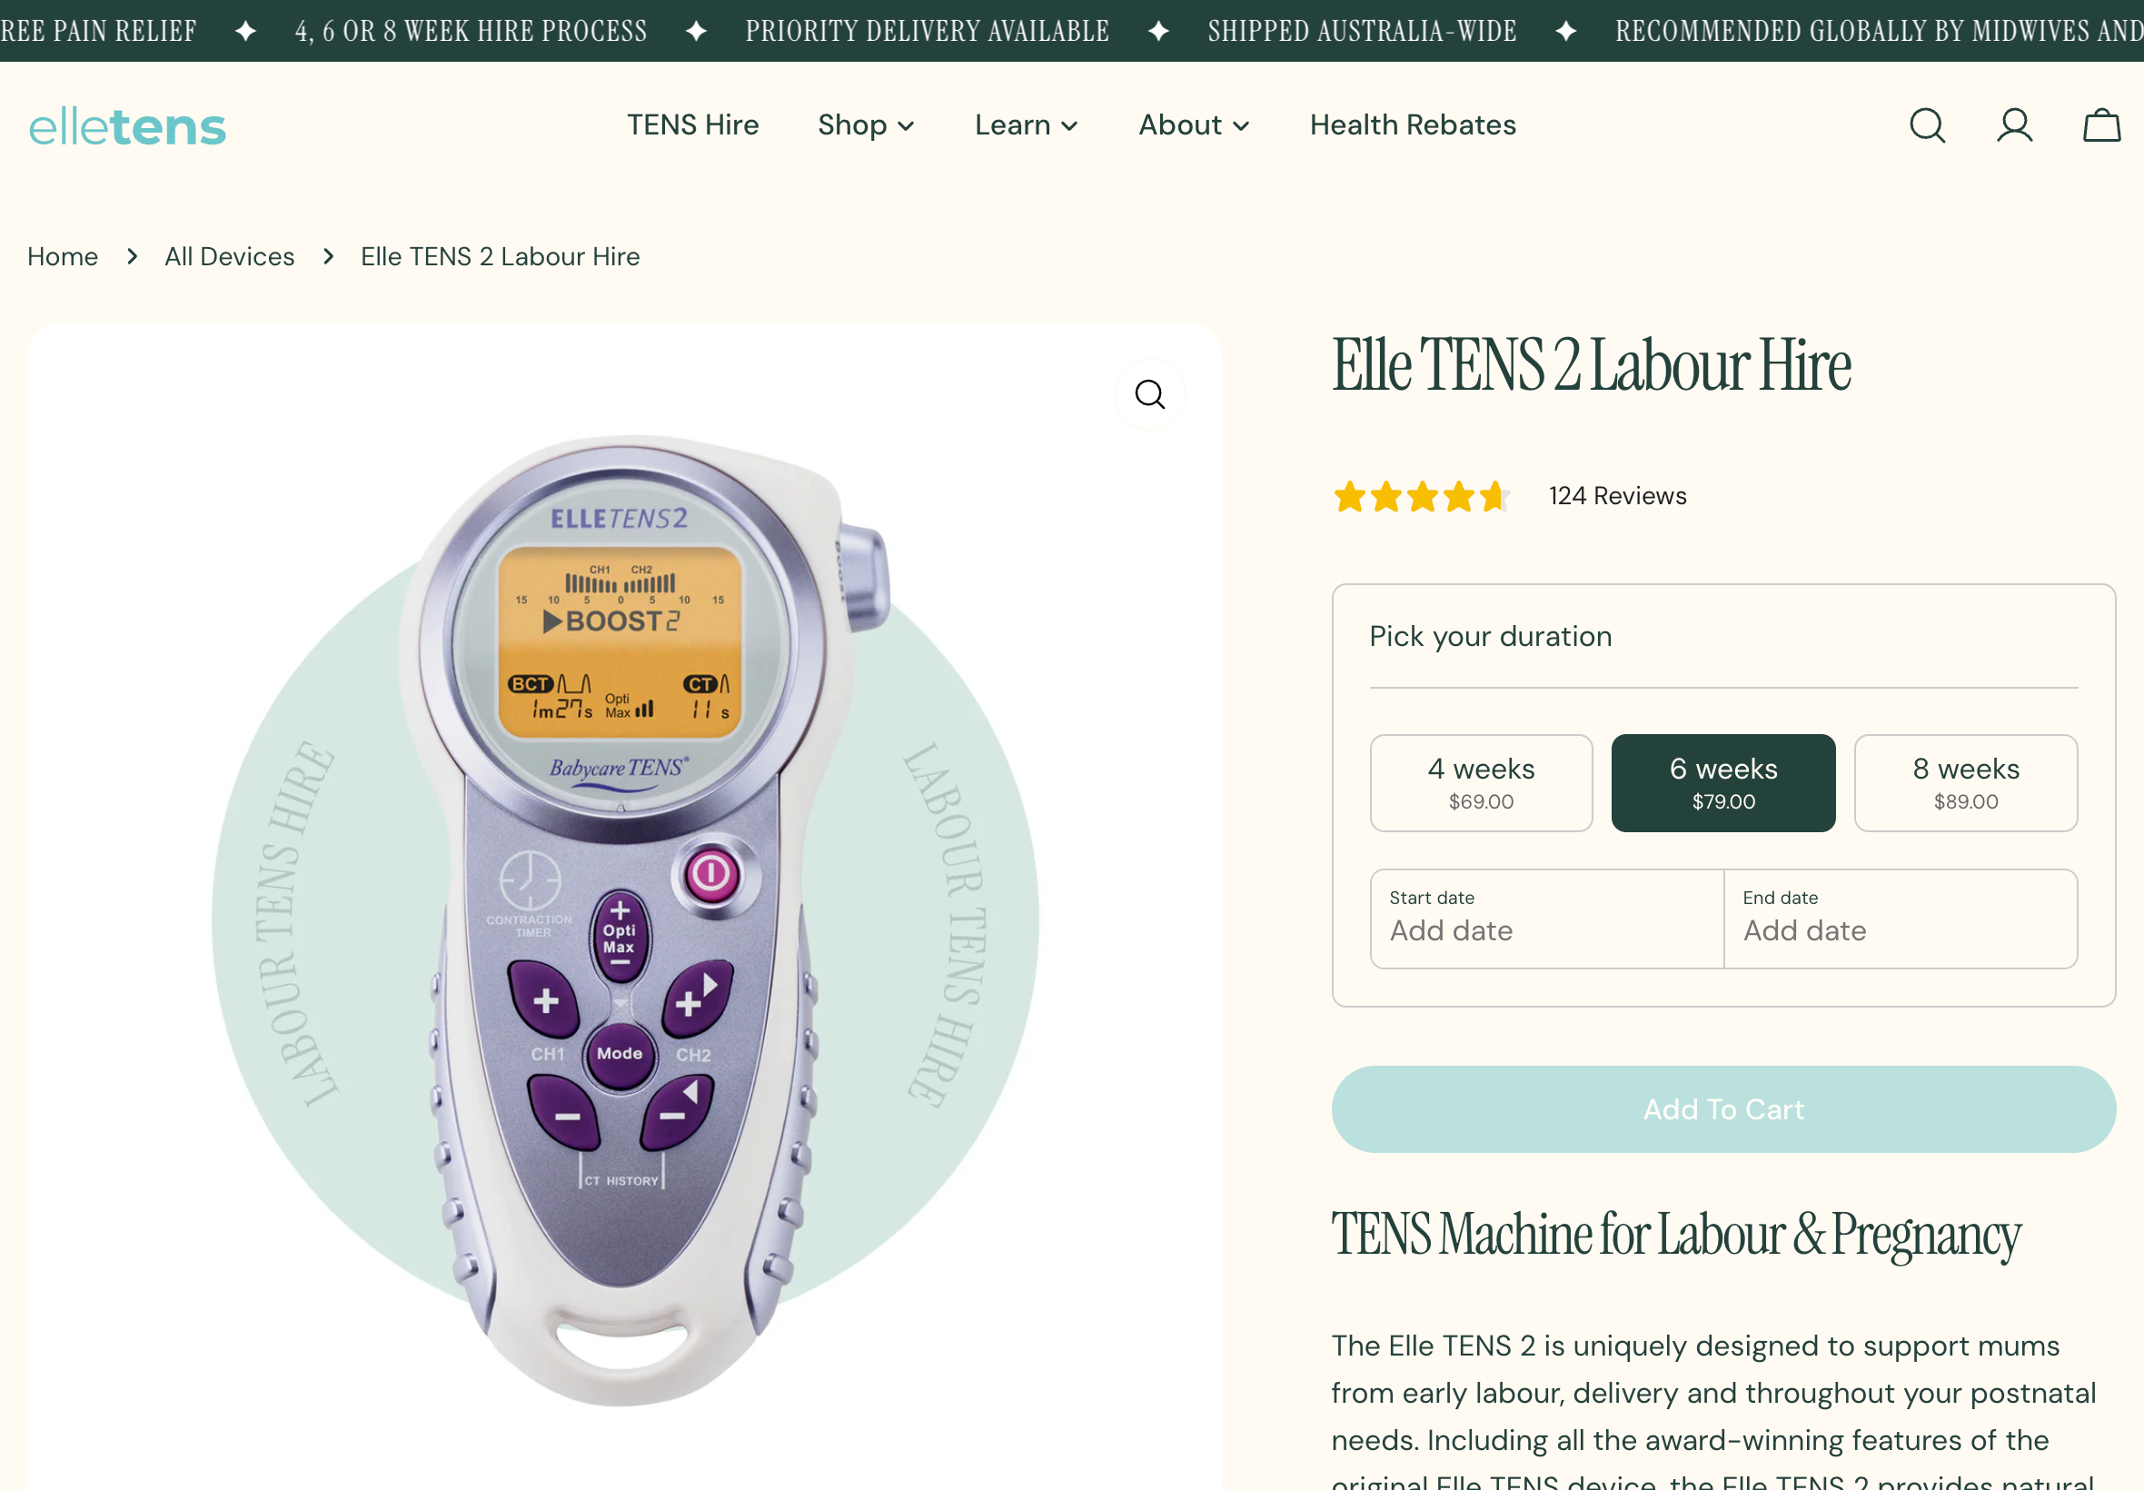
Task: Zoom product image with magnifier icon
Action: point(1149,394)
